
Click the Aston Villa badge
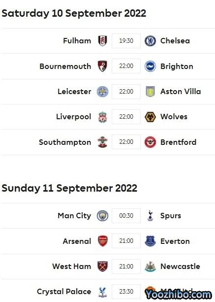[x=150, y=92]
